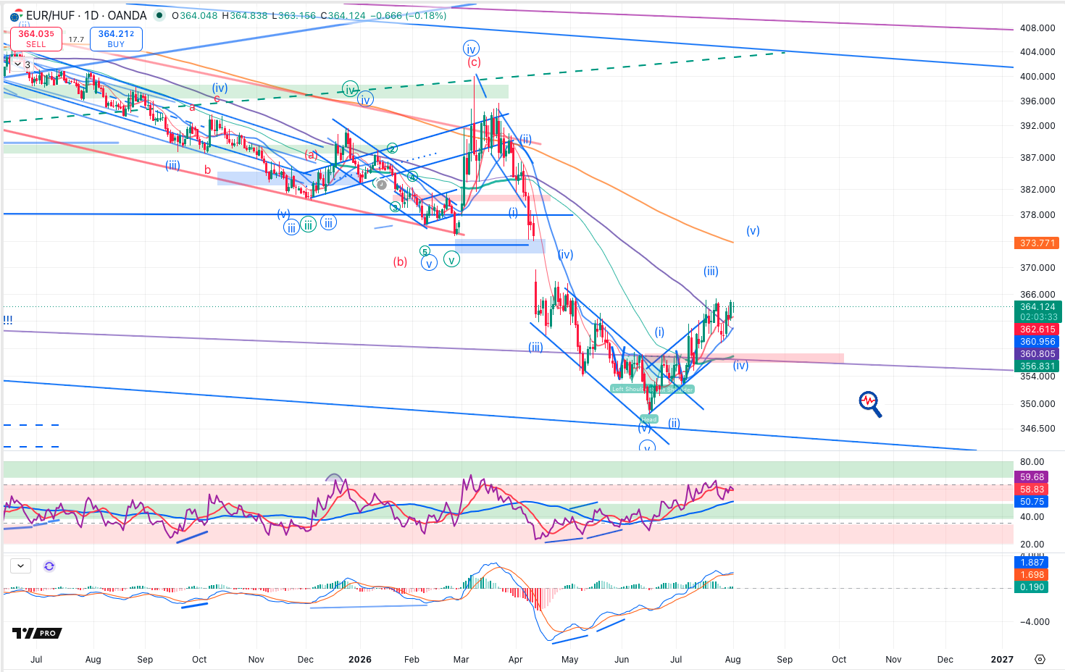Click the red (c) wave label
Image resolution: width=1065 pixels, height=672 pixels.
(474, 62)
